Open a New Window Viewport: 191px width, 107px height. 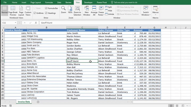coord(87,11)
